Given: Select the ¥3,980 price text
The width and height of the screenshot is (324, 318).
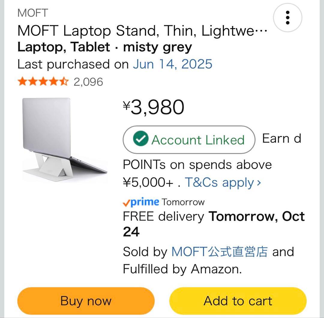Looking at the screenshot, I should (x=154, y=107).
